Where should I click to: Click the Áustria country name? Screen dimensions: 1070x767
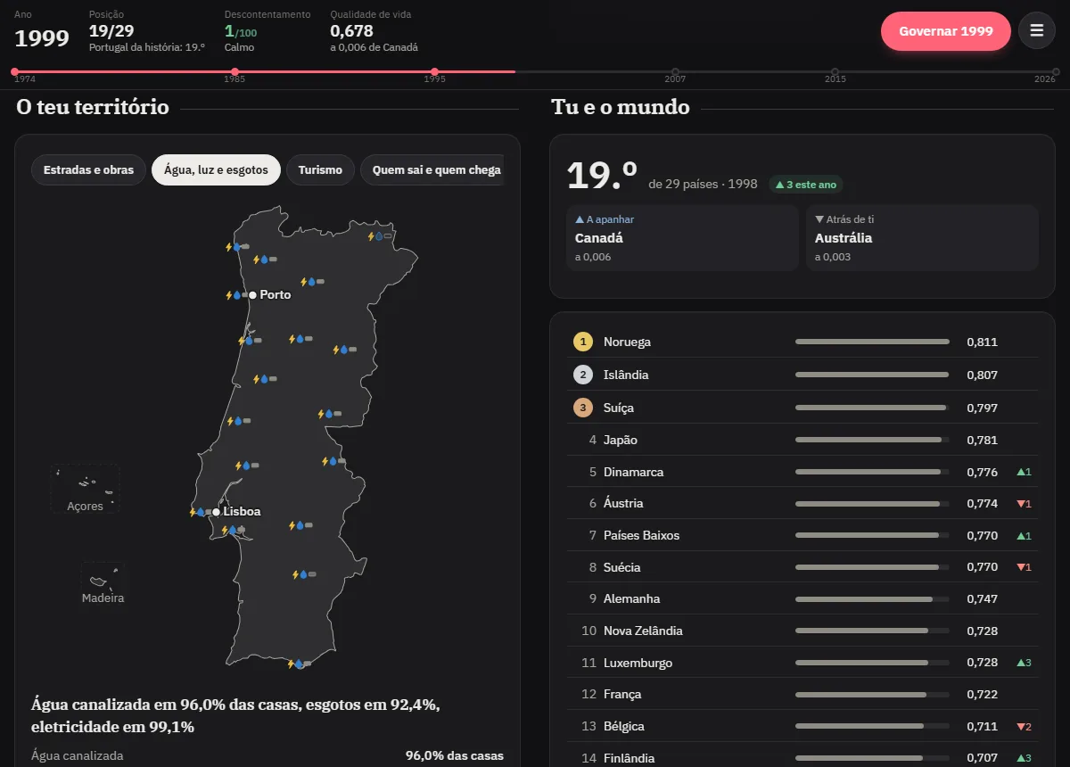623,504
